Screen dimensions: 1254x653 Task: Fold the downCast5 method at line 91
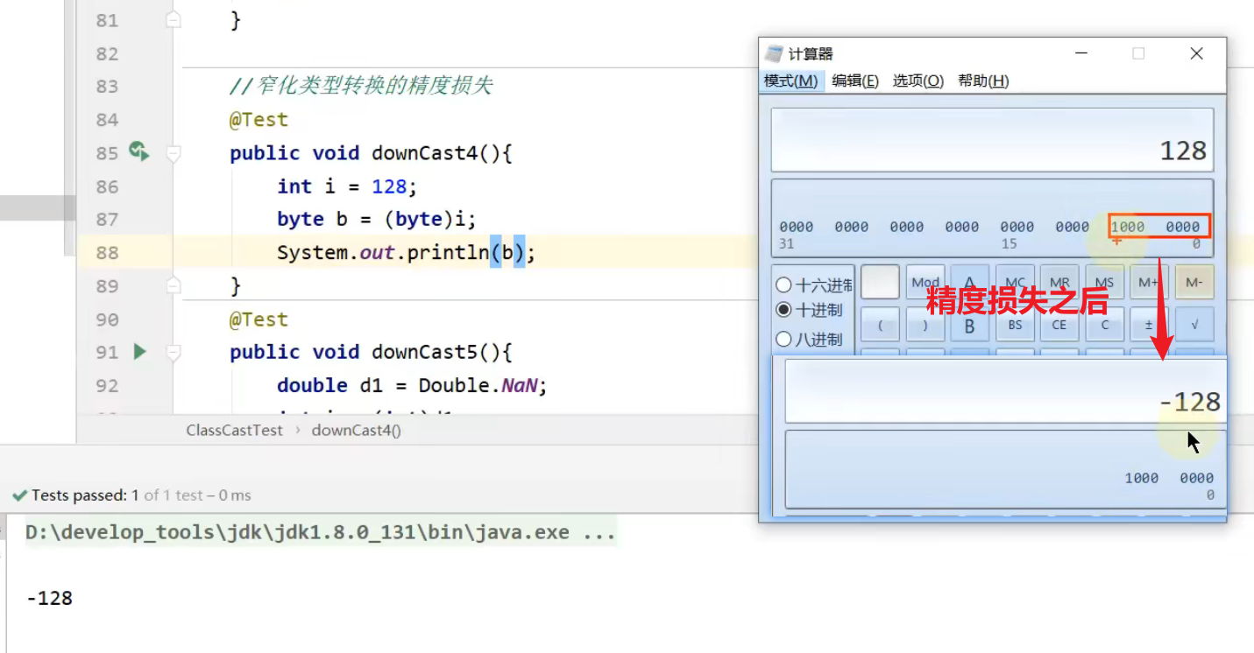tap(174, 352)
